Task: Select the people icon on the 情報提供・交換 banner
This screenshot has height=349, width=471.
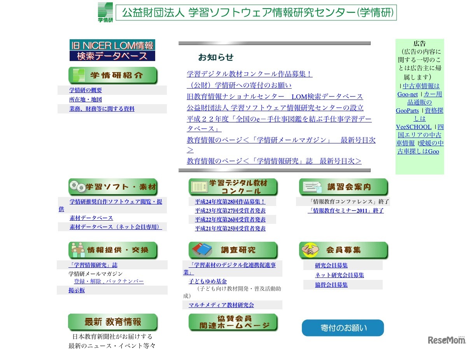Action: click(x=78, y=250)
